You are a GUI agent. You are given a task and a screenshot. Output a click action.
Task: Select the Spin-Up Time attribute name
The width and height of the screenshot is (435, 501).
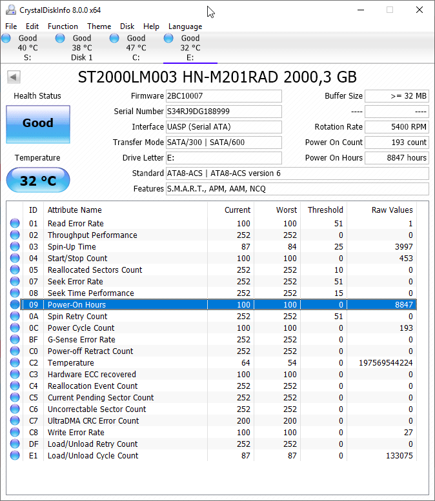[72, 247]
